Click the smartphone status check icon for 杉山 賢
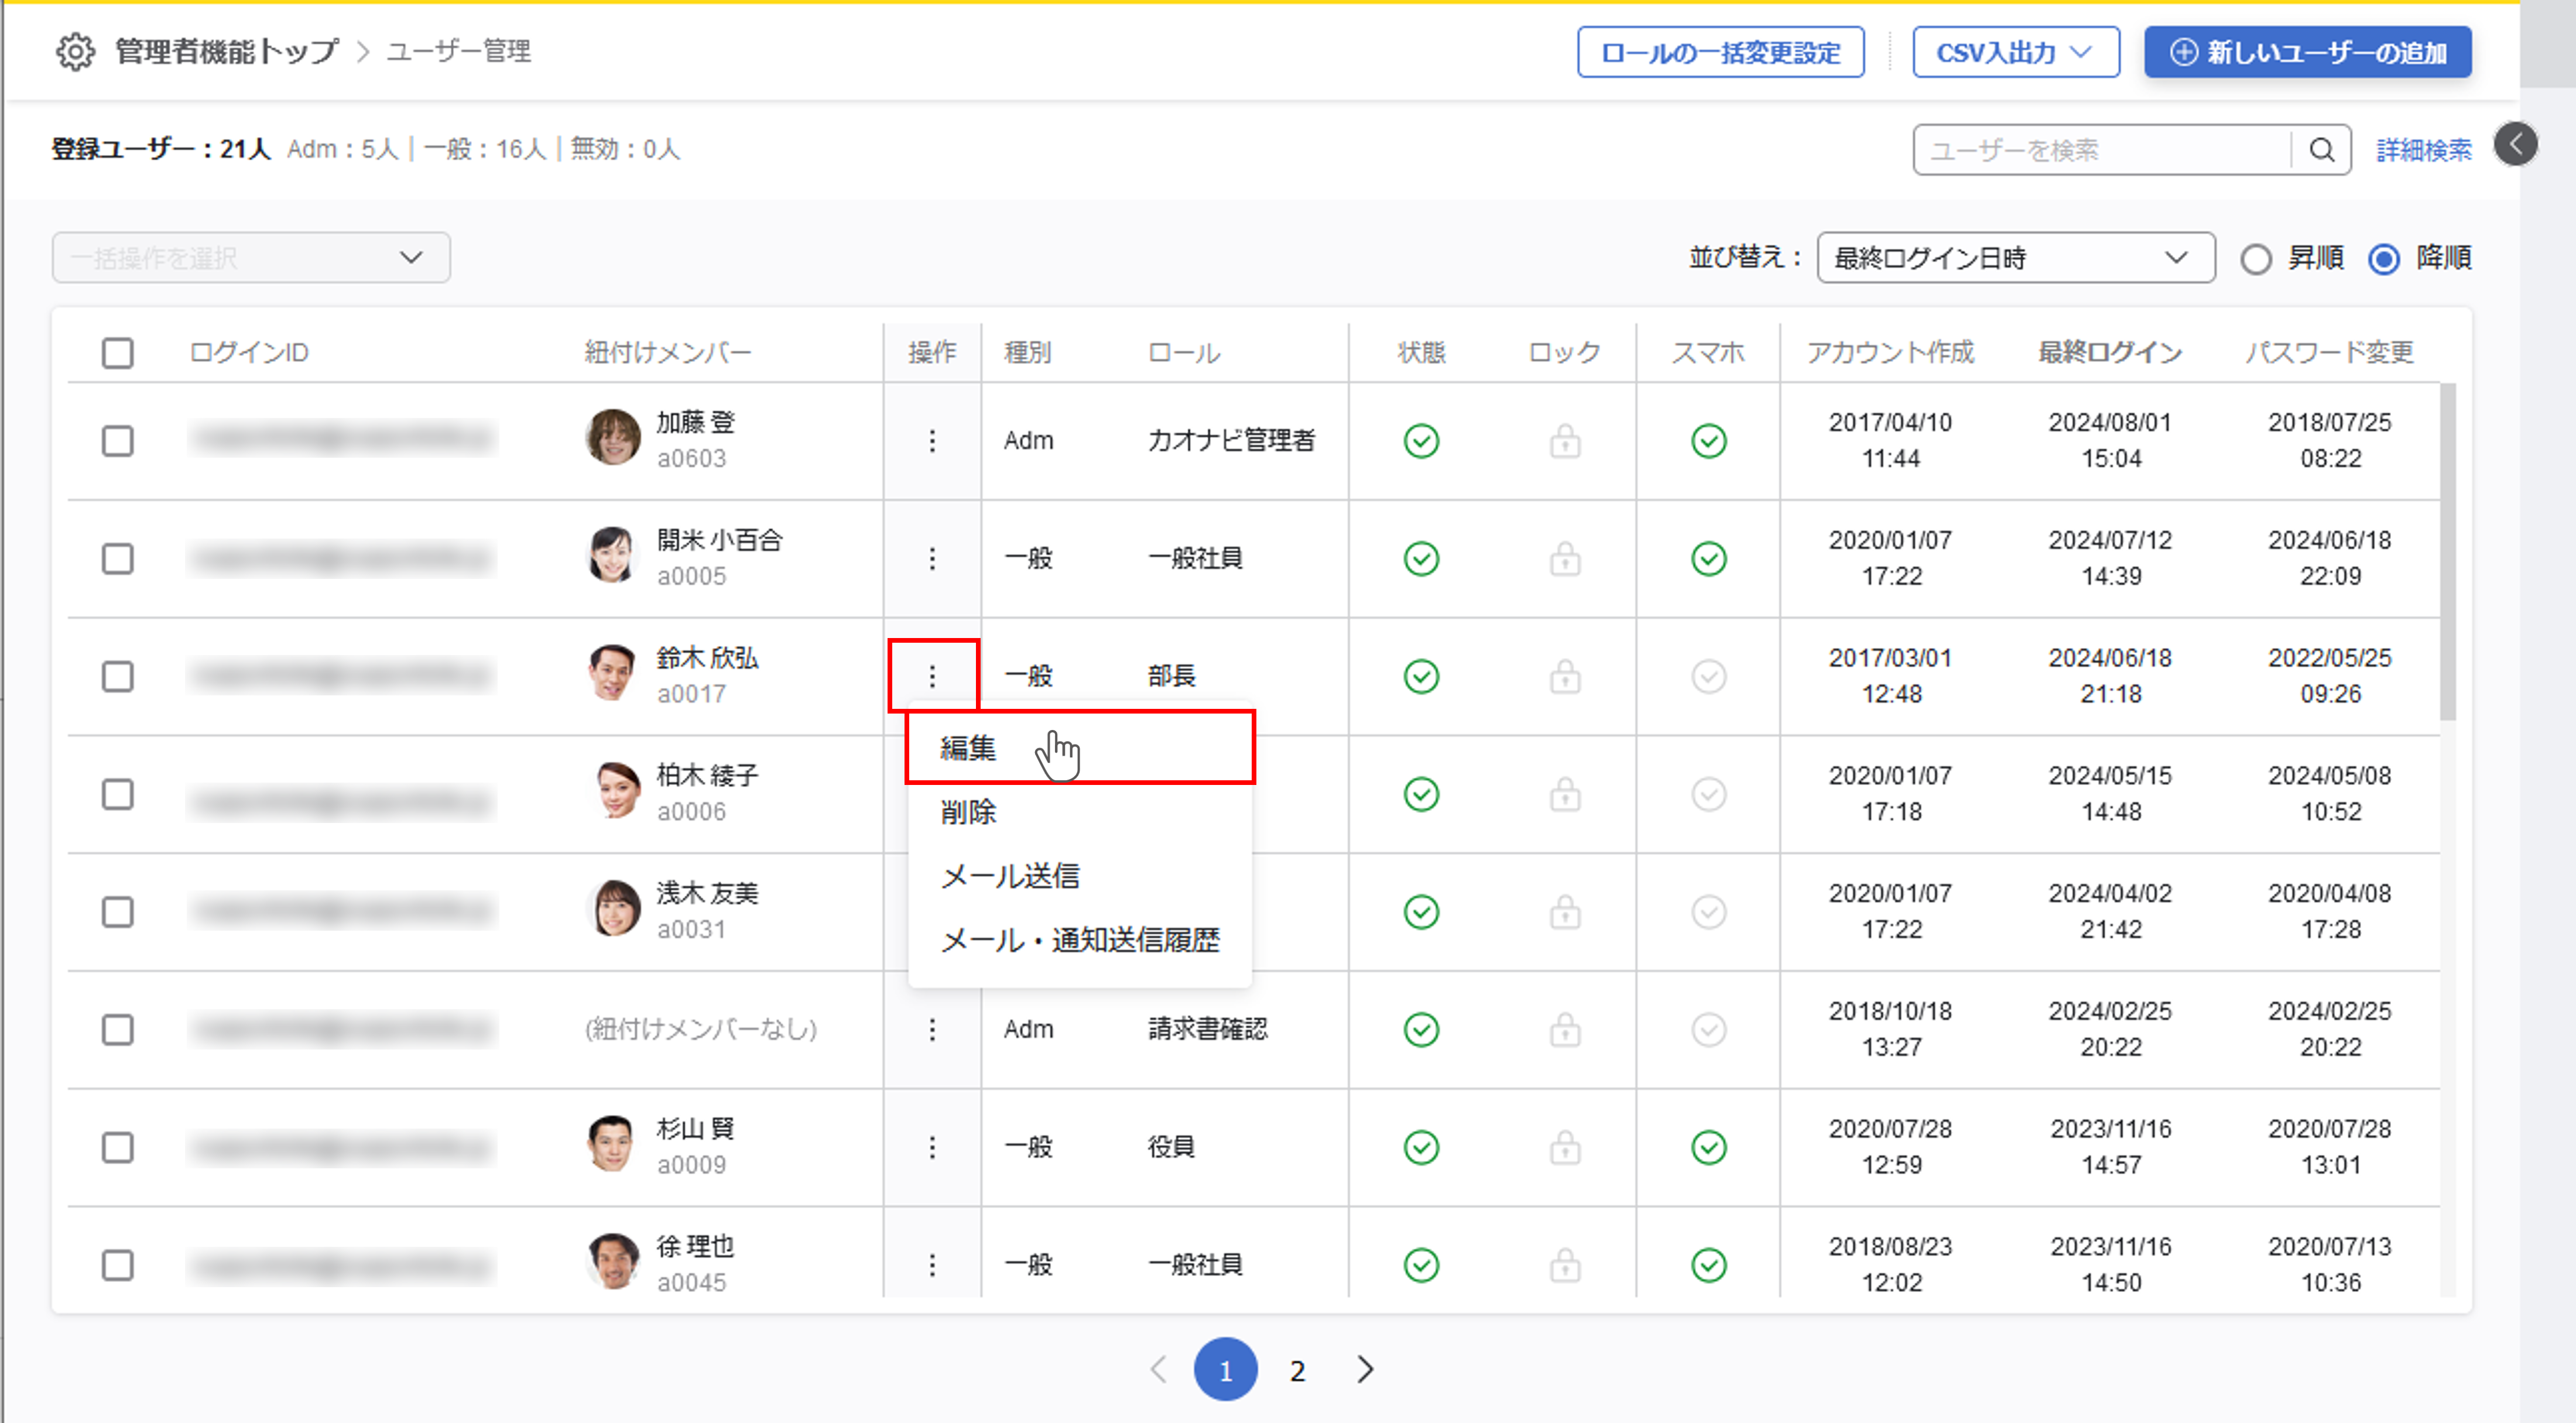The width and height of the screenshot is (2576, 1423). point(1709,1147)
